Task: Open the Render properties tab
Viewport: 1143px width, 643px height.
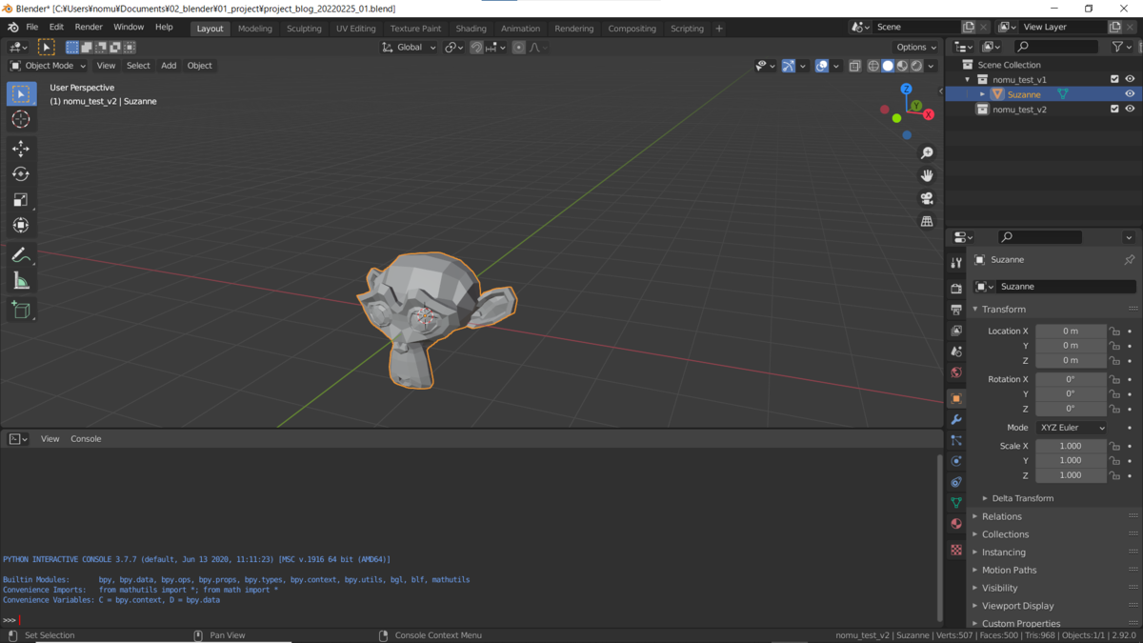Action: [x=956, y=288]
